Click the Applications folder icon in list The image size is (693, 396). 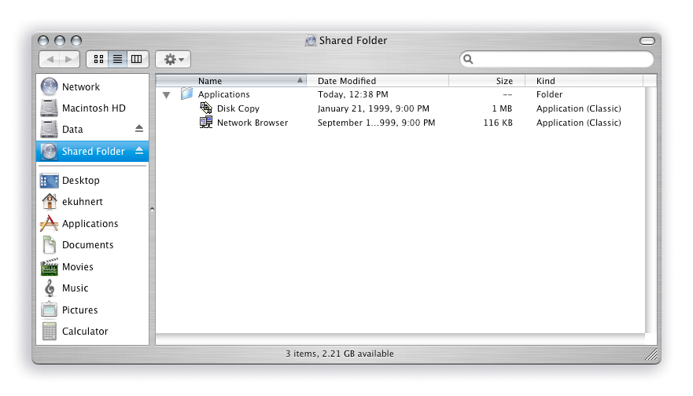pyautogui.click(x=187, y=93)
